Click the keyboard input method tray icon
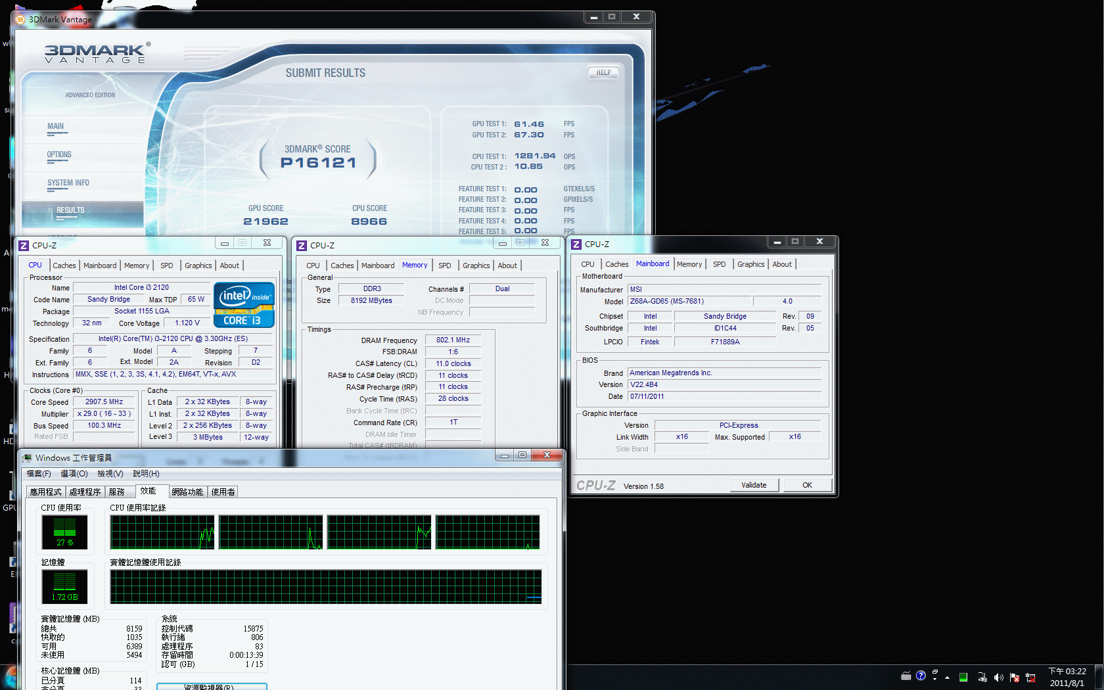1104x690 pixels. tap(906, 676)
